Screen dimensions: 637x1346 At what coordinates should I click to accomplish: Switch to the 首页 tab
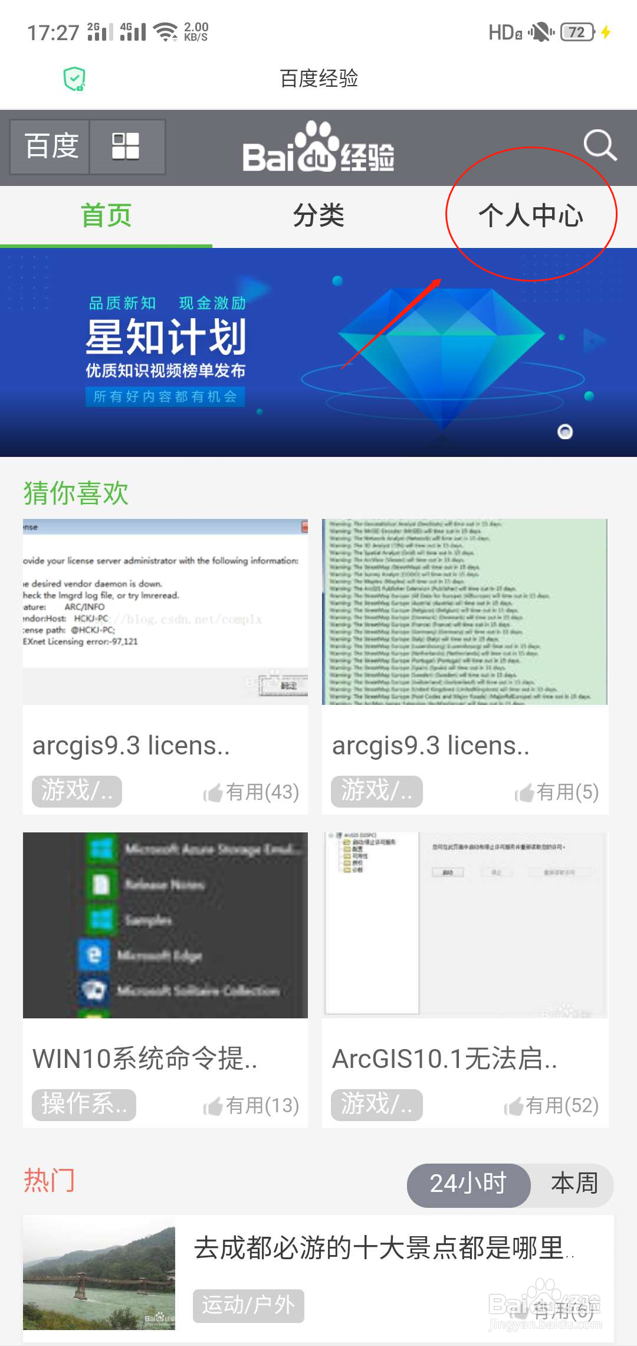pyautogui.click(x=106, y=215)
